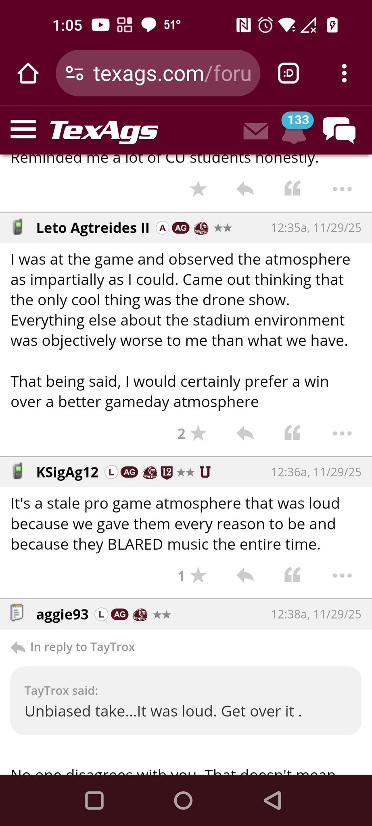This screenshot has height=826, width=372.
Task: Open the forum chat bubbles icon
Action: [339, 130]
